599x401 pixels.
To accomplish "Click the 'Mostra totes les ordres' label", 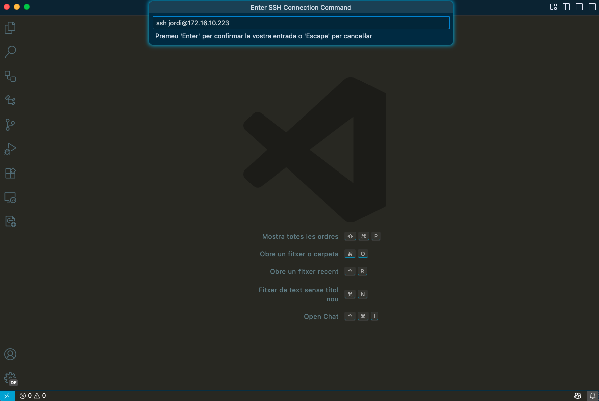I will tap(301, 237).
